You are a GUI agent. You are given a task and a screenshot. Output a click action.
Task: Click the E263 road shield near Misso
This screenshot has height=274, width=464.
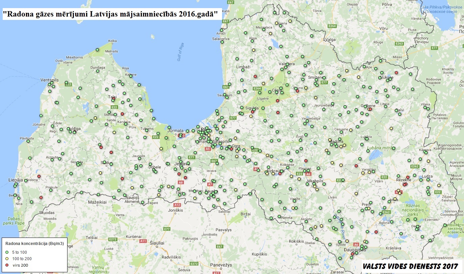click(x=399, y=44)
